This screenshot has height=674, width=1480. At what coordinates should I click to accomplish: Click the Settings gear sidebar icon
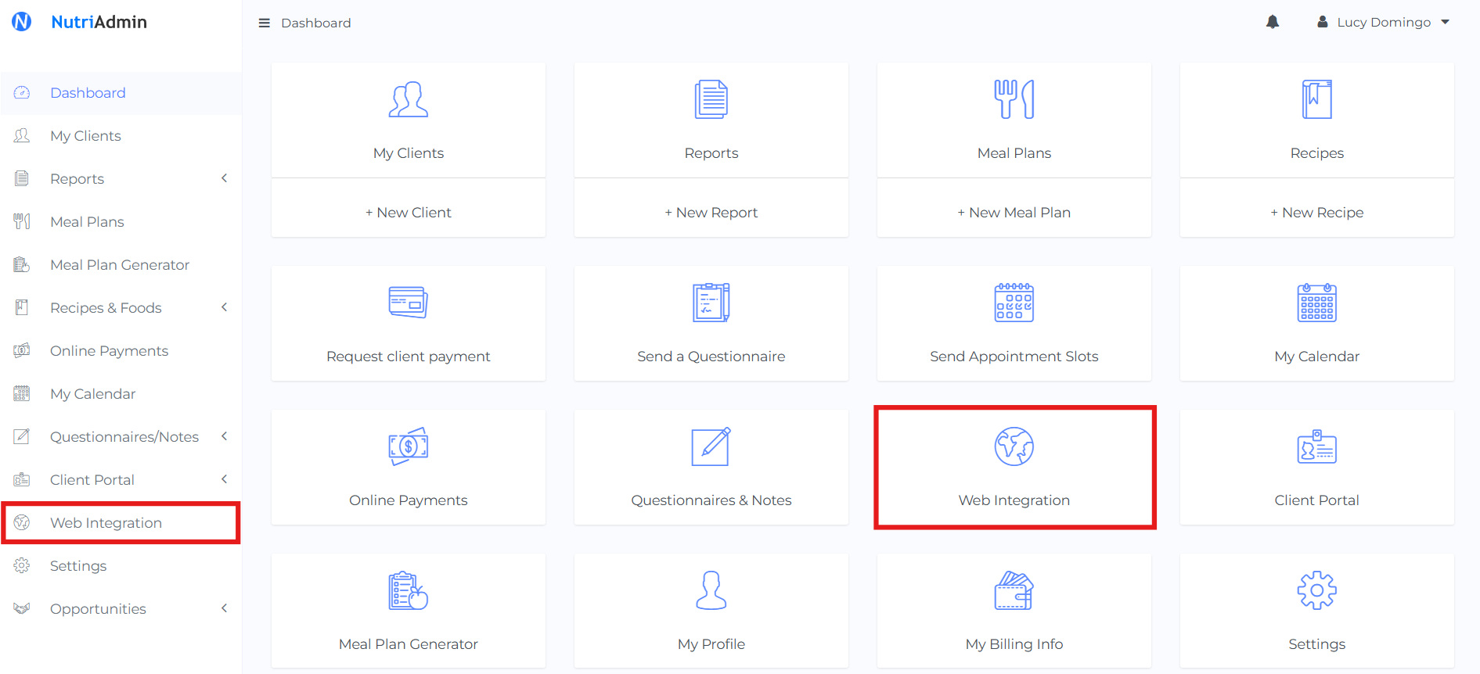tap(22, 566)
